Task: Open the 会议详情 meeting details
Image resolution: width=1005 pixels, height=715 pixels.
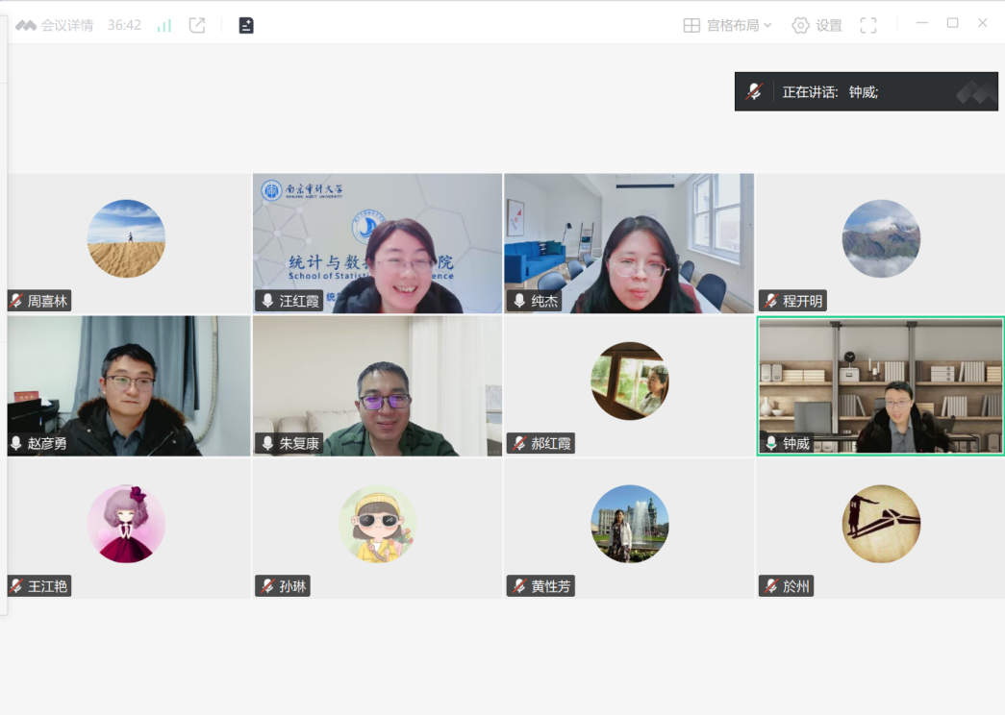Action: (55, 26)
